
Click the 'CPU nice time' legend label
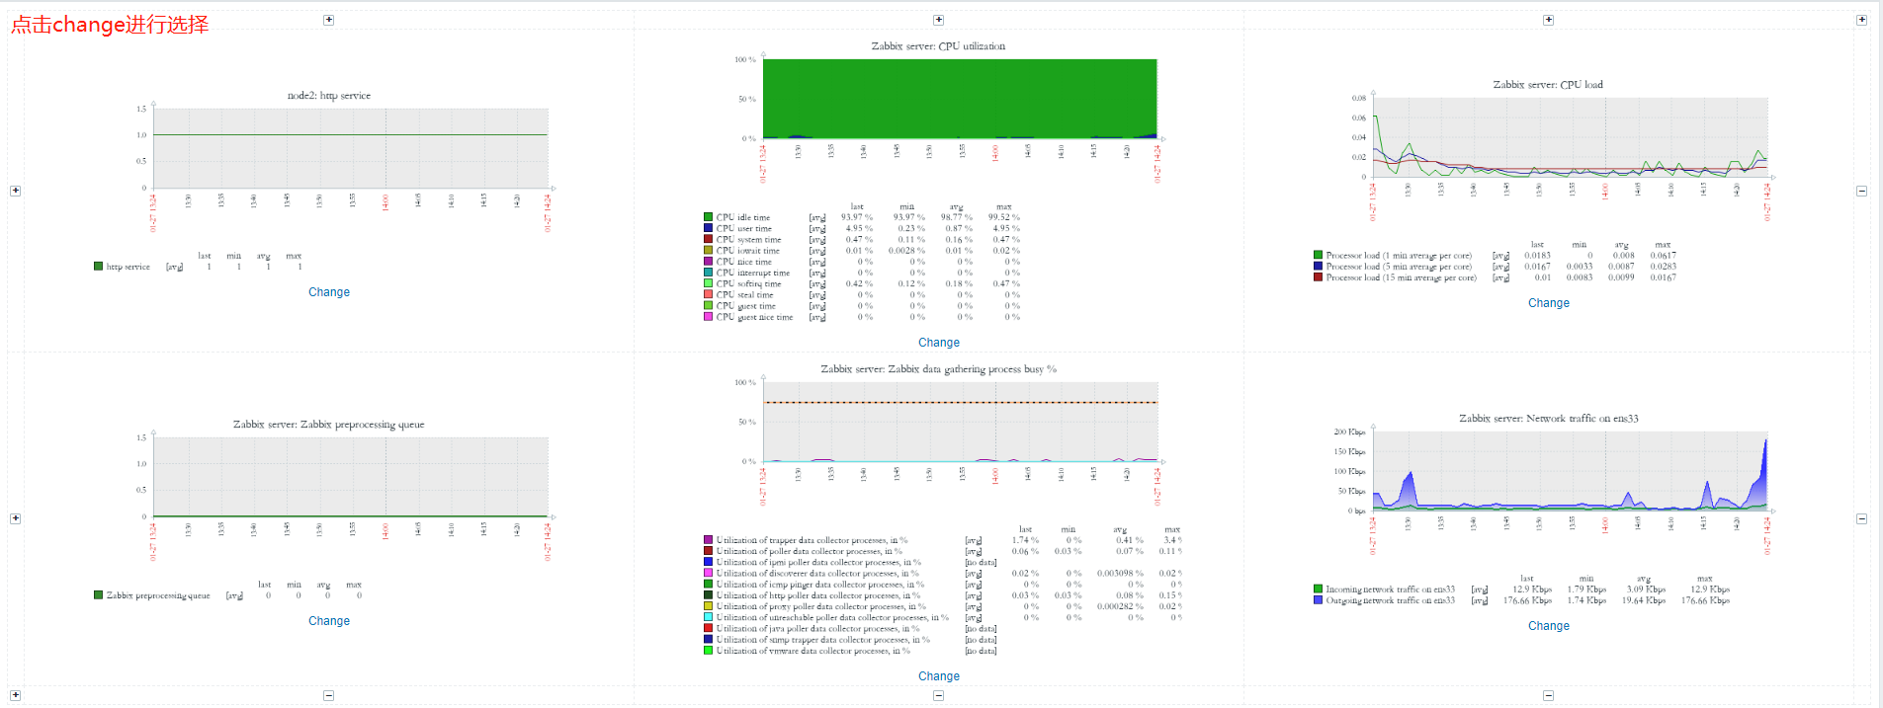tap(743, 262)
